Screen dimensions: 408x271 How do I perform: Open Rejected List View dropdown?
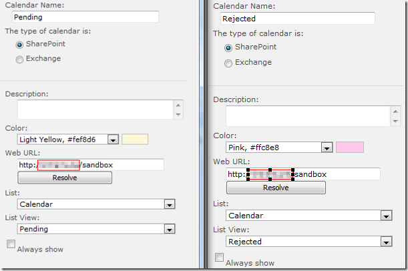[385, 241]
